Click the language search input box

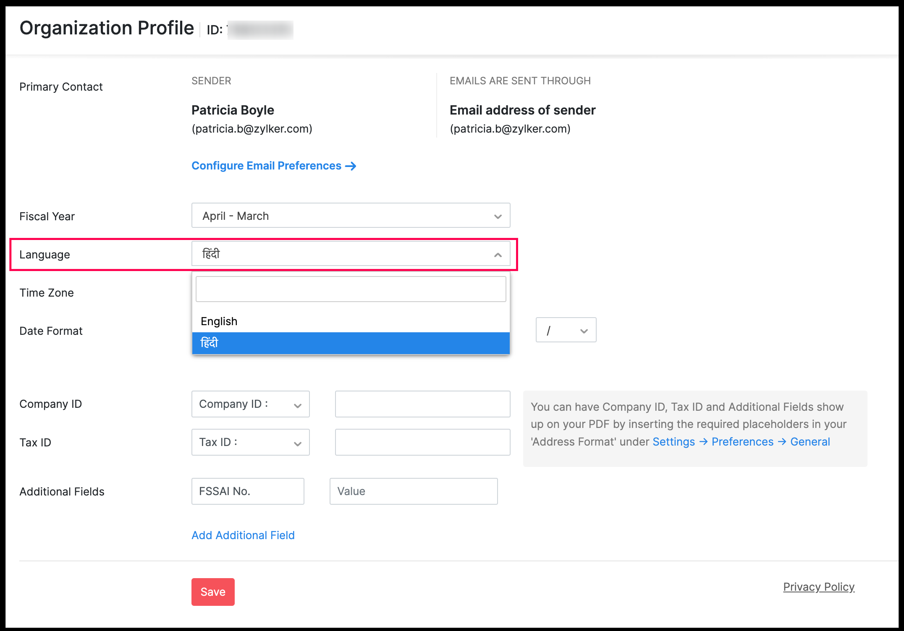pos(351,289)
